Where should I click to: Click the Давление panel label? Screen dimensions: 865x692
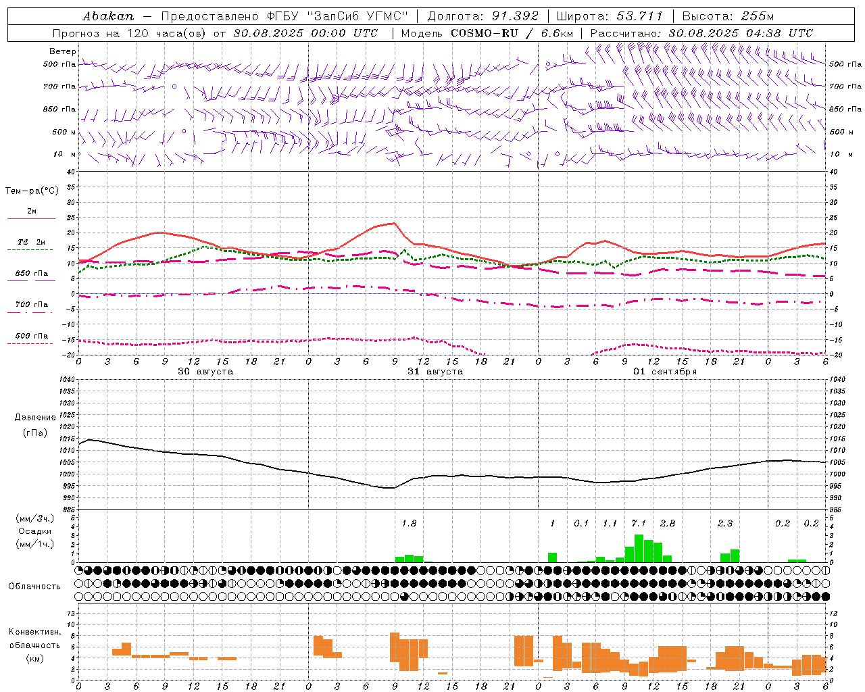tap(35, 418)
